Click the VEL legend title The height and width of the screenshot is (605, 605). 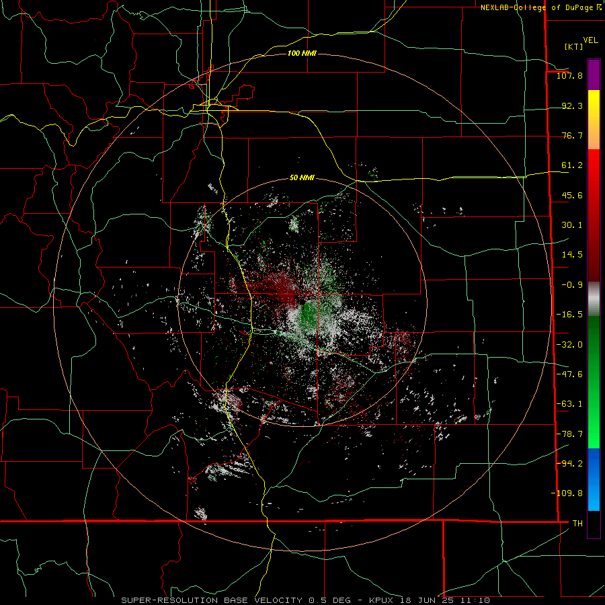coord(590,40)
